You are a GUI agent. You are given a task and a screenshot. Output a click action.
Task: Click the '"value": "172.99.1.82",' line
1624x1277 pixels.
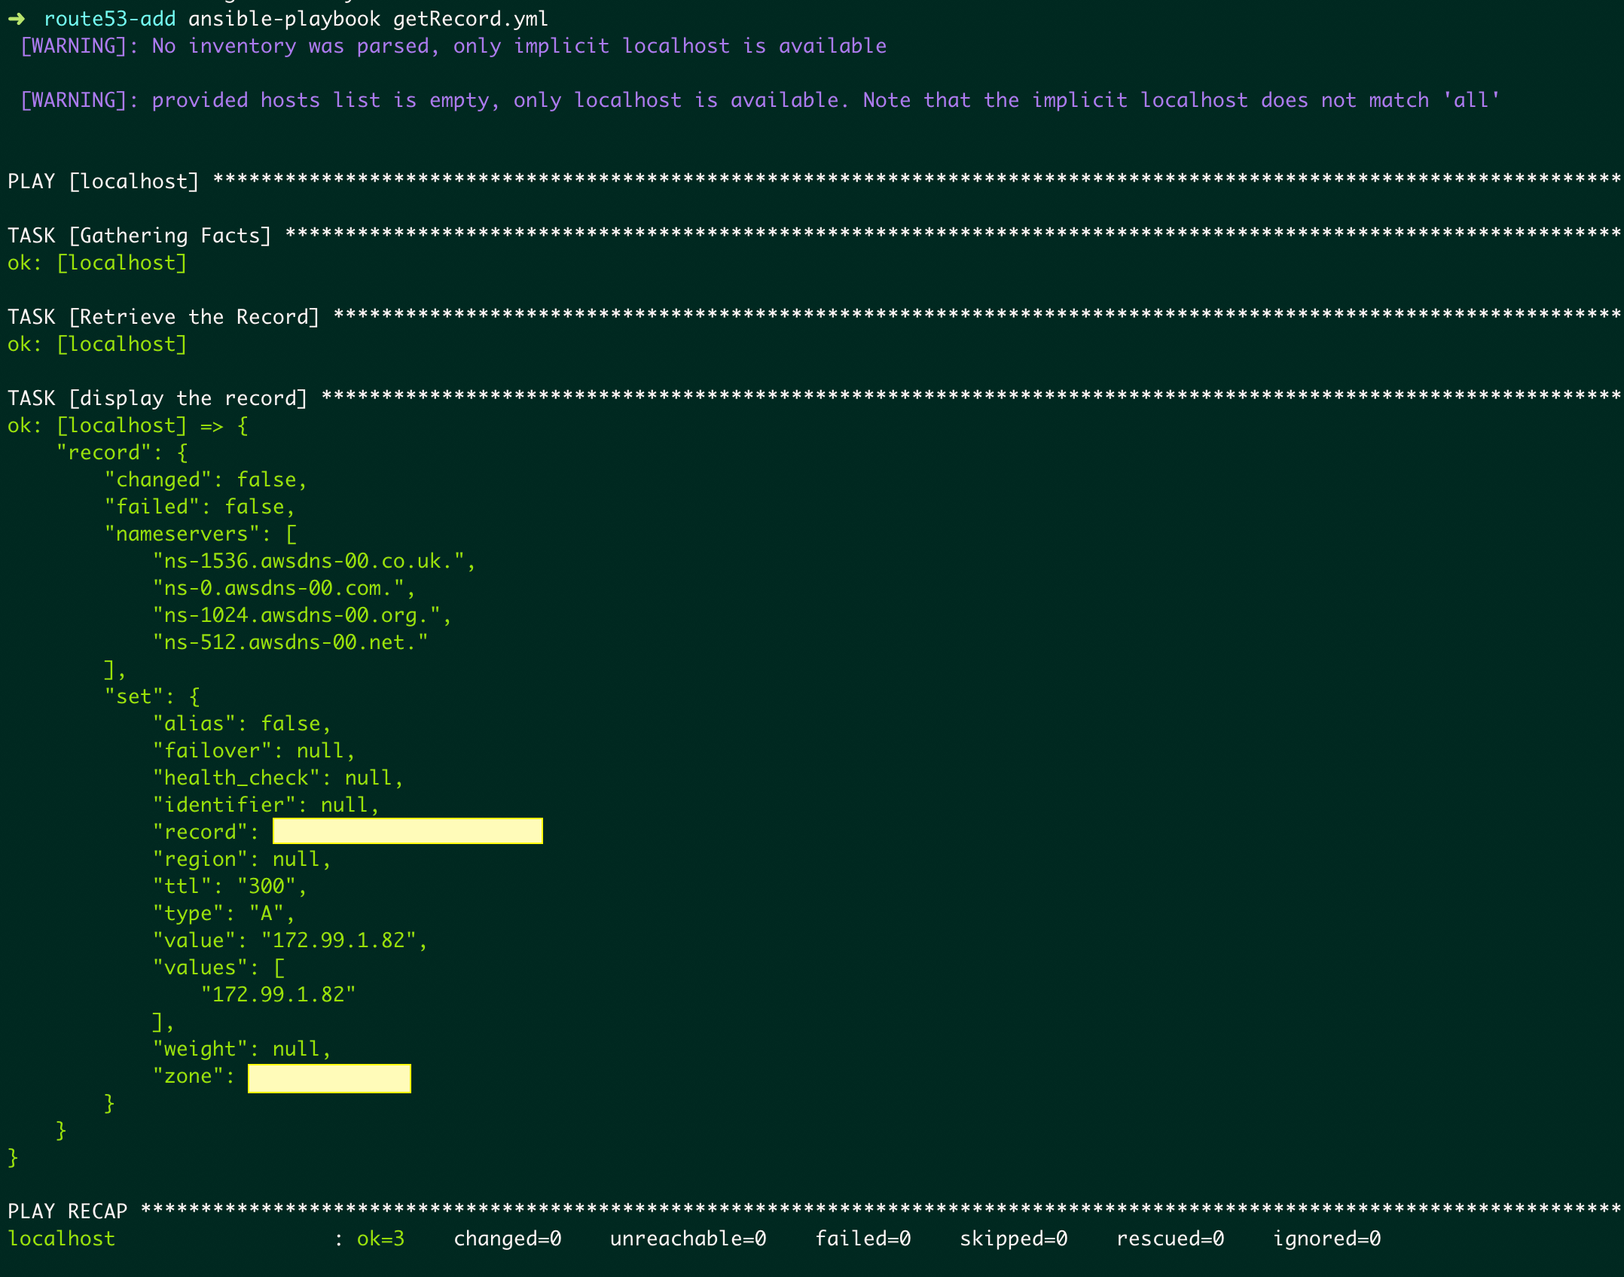(x=290, y=940)
